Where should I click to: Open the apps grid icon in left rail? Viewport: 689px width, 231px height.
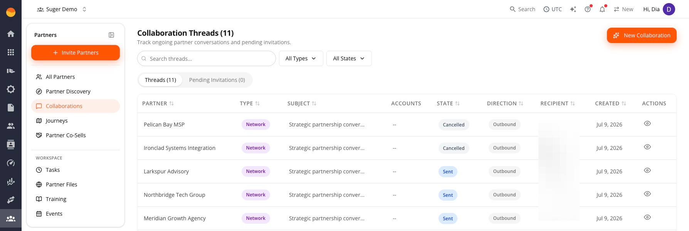pos(11,52)
